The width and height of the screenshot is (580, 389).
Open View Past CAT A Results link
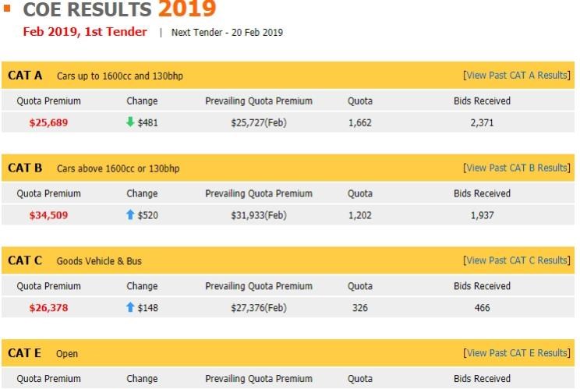[517, 76]
